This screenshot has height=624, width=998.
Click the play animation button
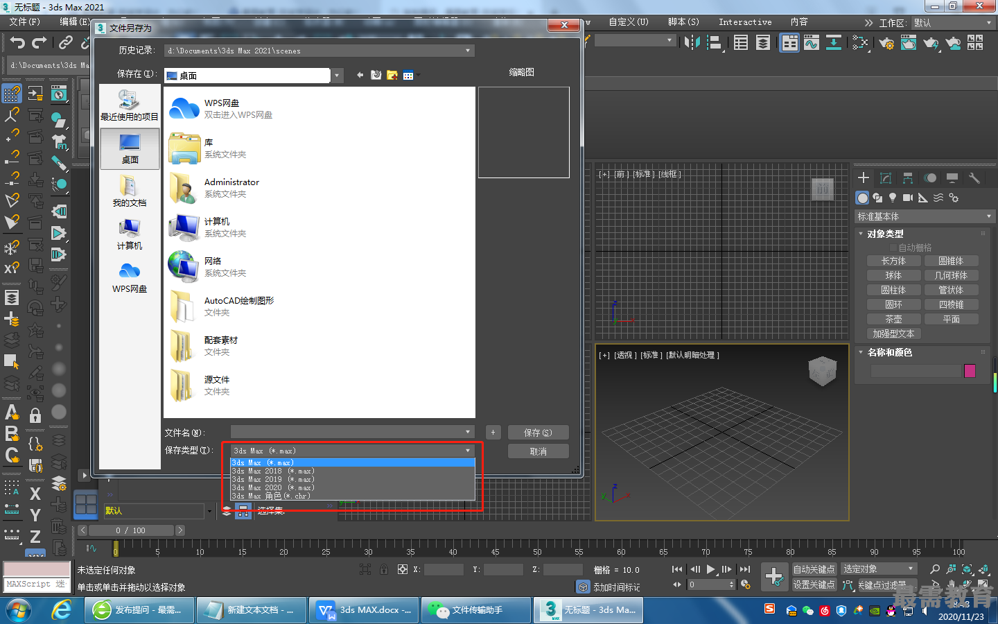[711, 569]
